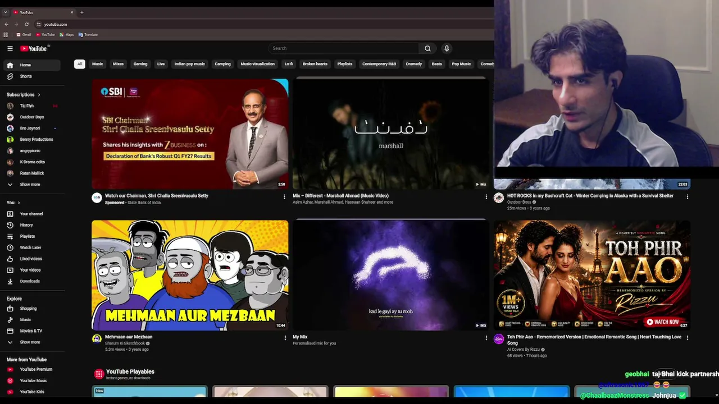The width and height of the screenshot is (719, 404).
Task: Open Your videos
Action: pyautogui.click(x=31, y=270)
